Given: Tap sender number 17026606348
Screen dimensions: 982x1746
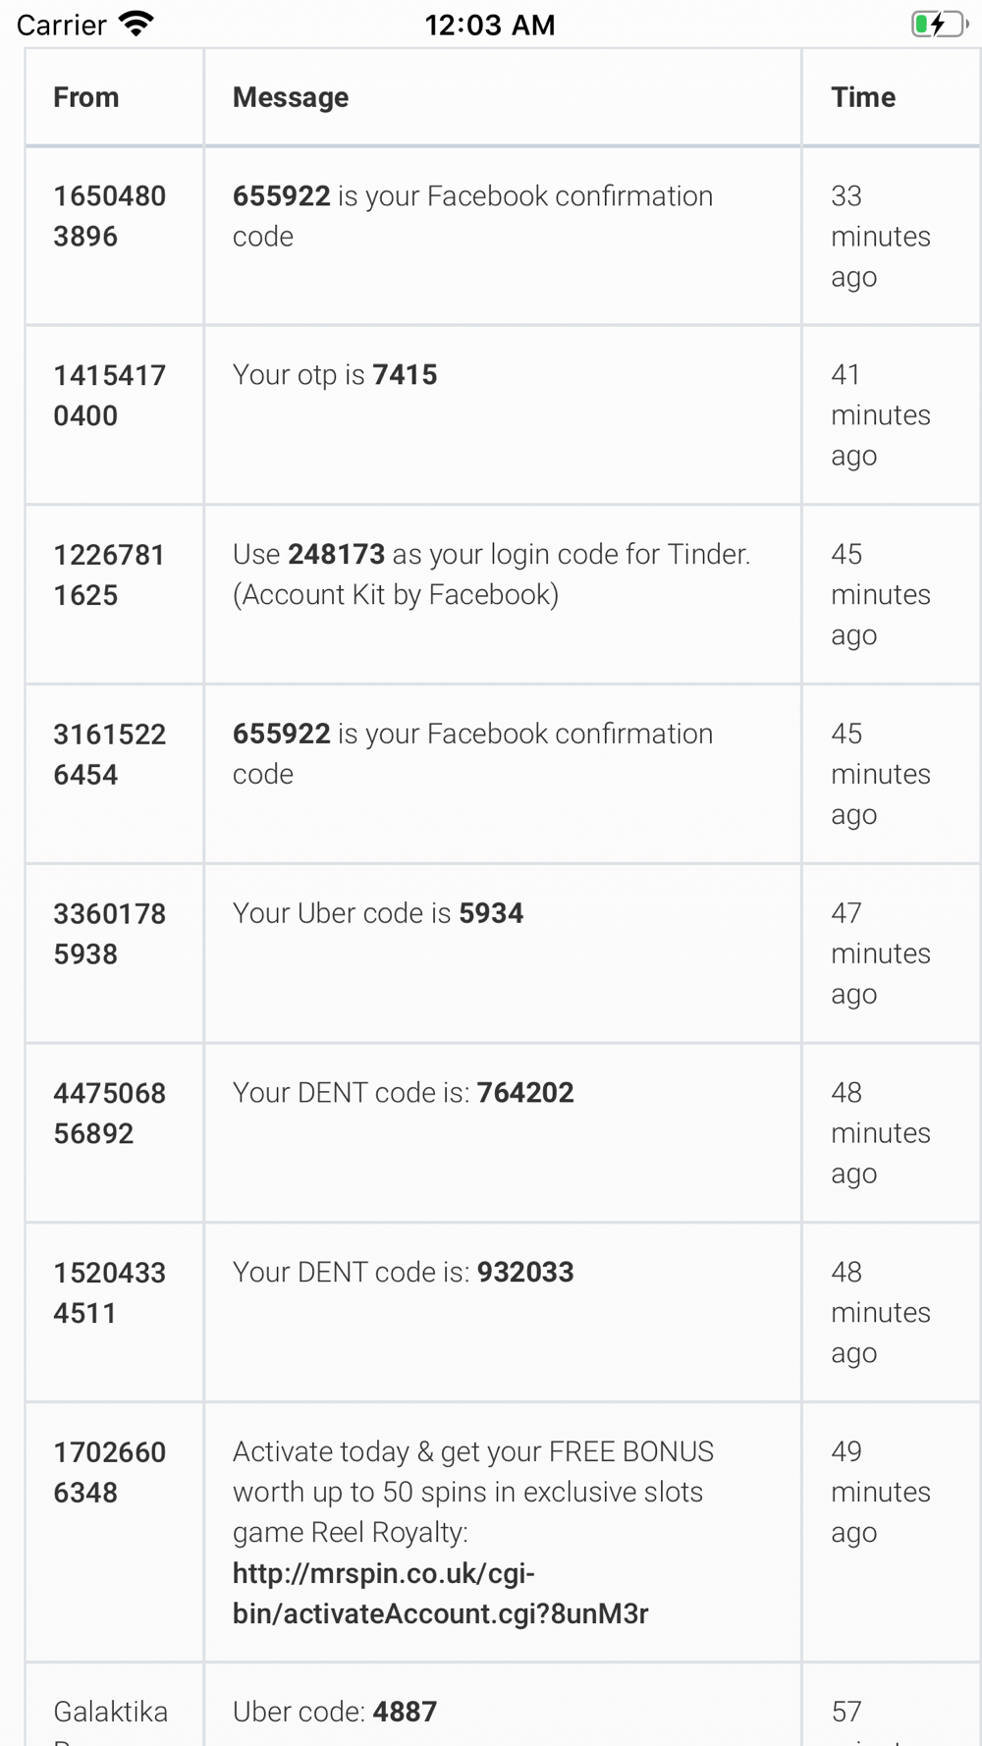Looking at the screenshot, I should pyautogui.click(x=109, y=1472).
